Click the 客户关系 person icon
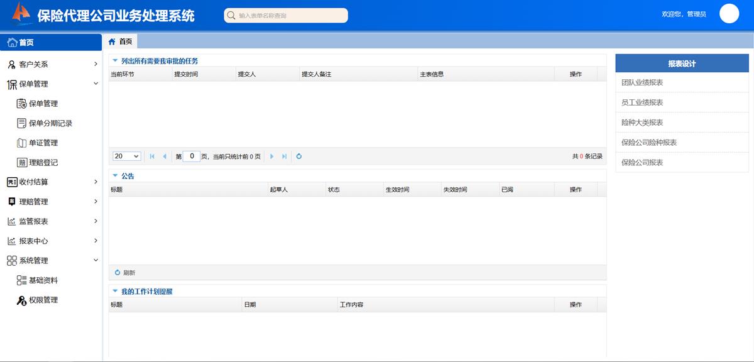754x362 pixels. pyautogui.click(x=12, y=64)
